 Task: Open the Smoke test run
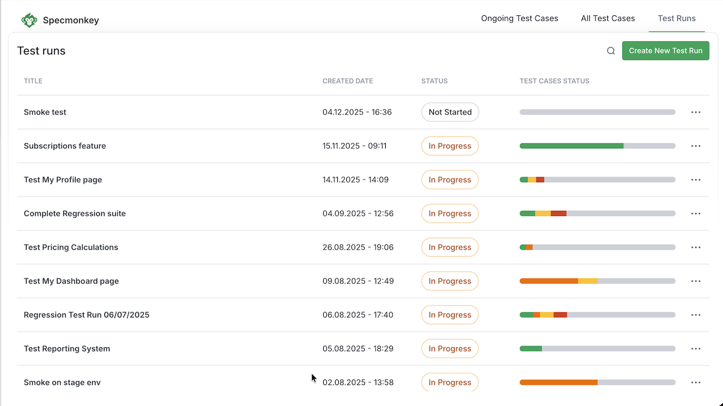coord(45,112)
